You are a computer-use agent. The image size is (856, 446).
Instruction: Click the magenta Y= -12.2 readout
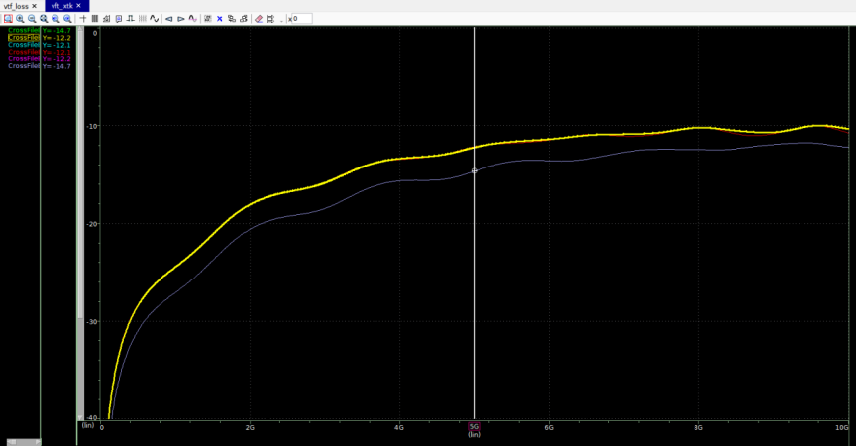[56, 58]
